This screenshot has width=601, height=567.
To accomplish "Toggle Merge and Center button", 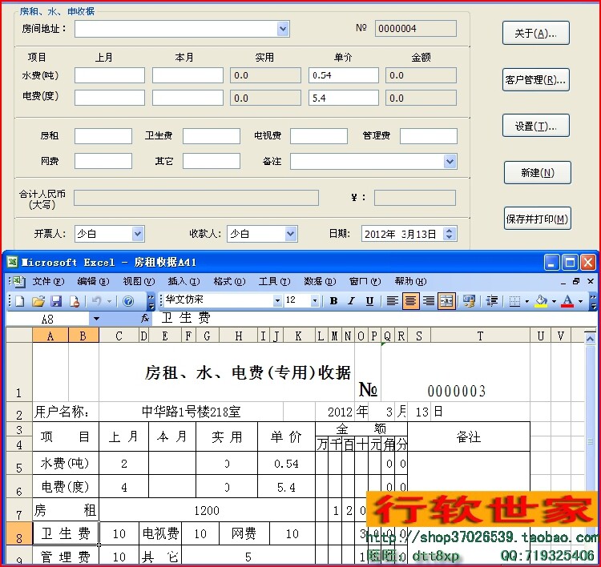I will (x=446, y=301).
